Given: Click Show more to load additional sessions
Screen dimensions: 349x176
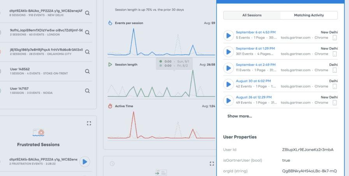Looking at the screenshot, I should pos(240,116).
